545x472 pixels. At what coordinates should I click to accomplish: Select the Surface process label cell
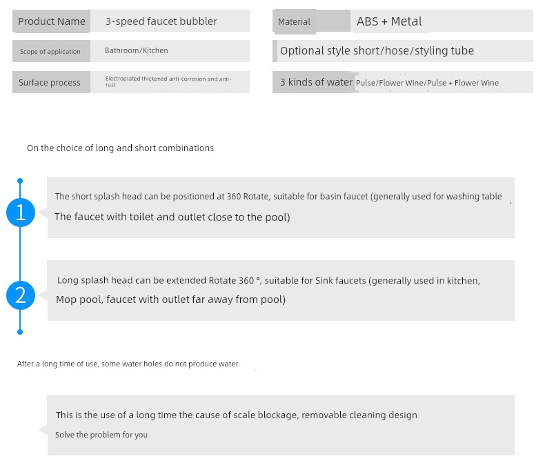[x=50, y=83]
